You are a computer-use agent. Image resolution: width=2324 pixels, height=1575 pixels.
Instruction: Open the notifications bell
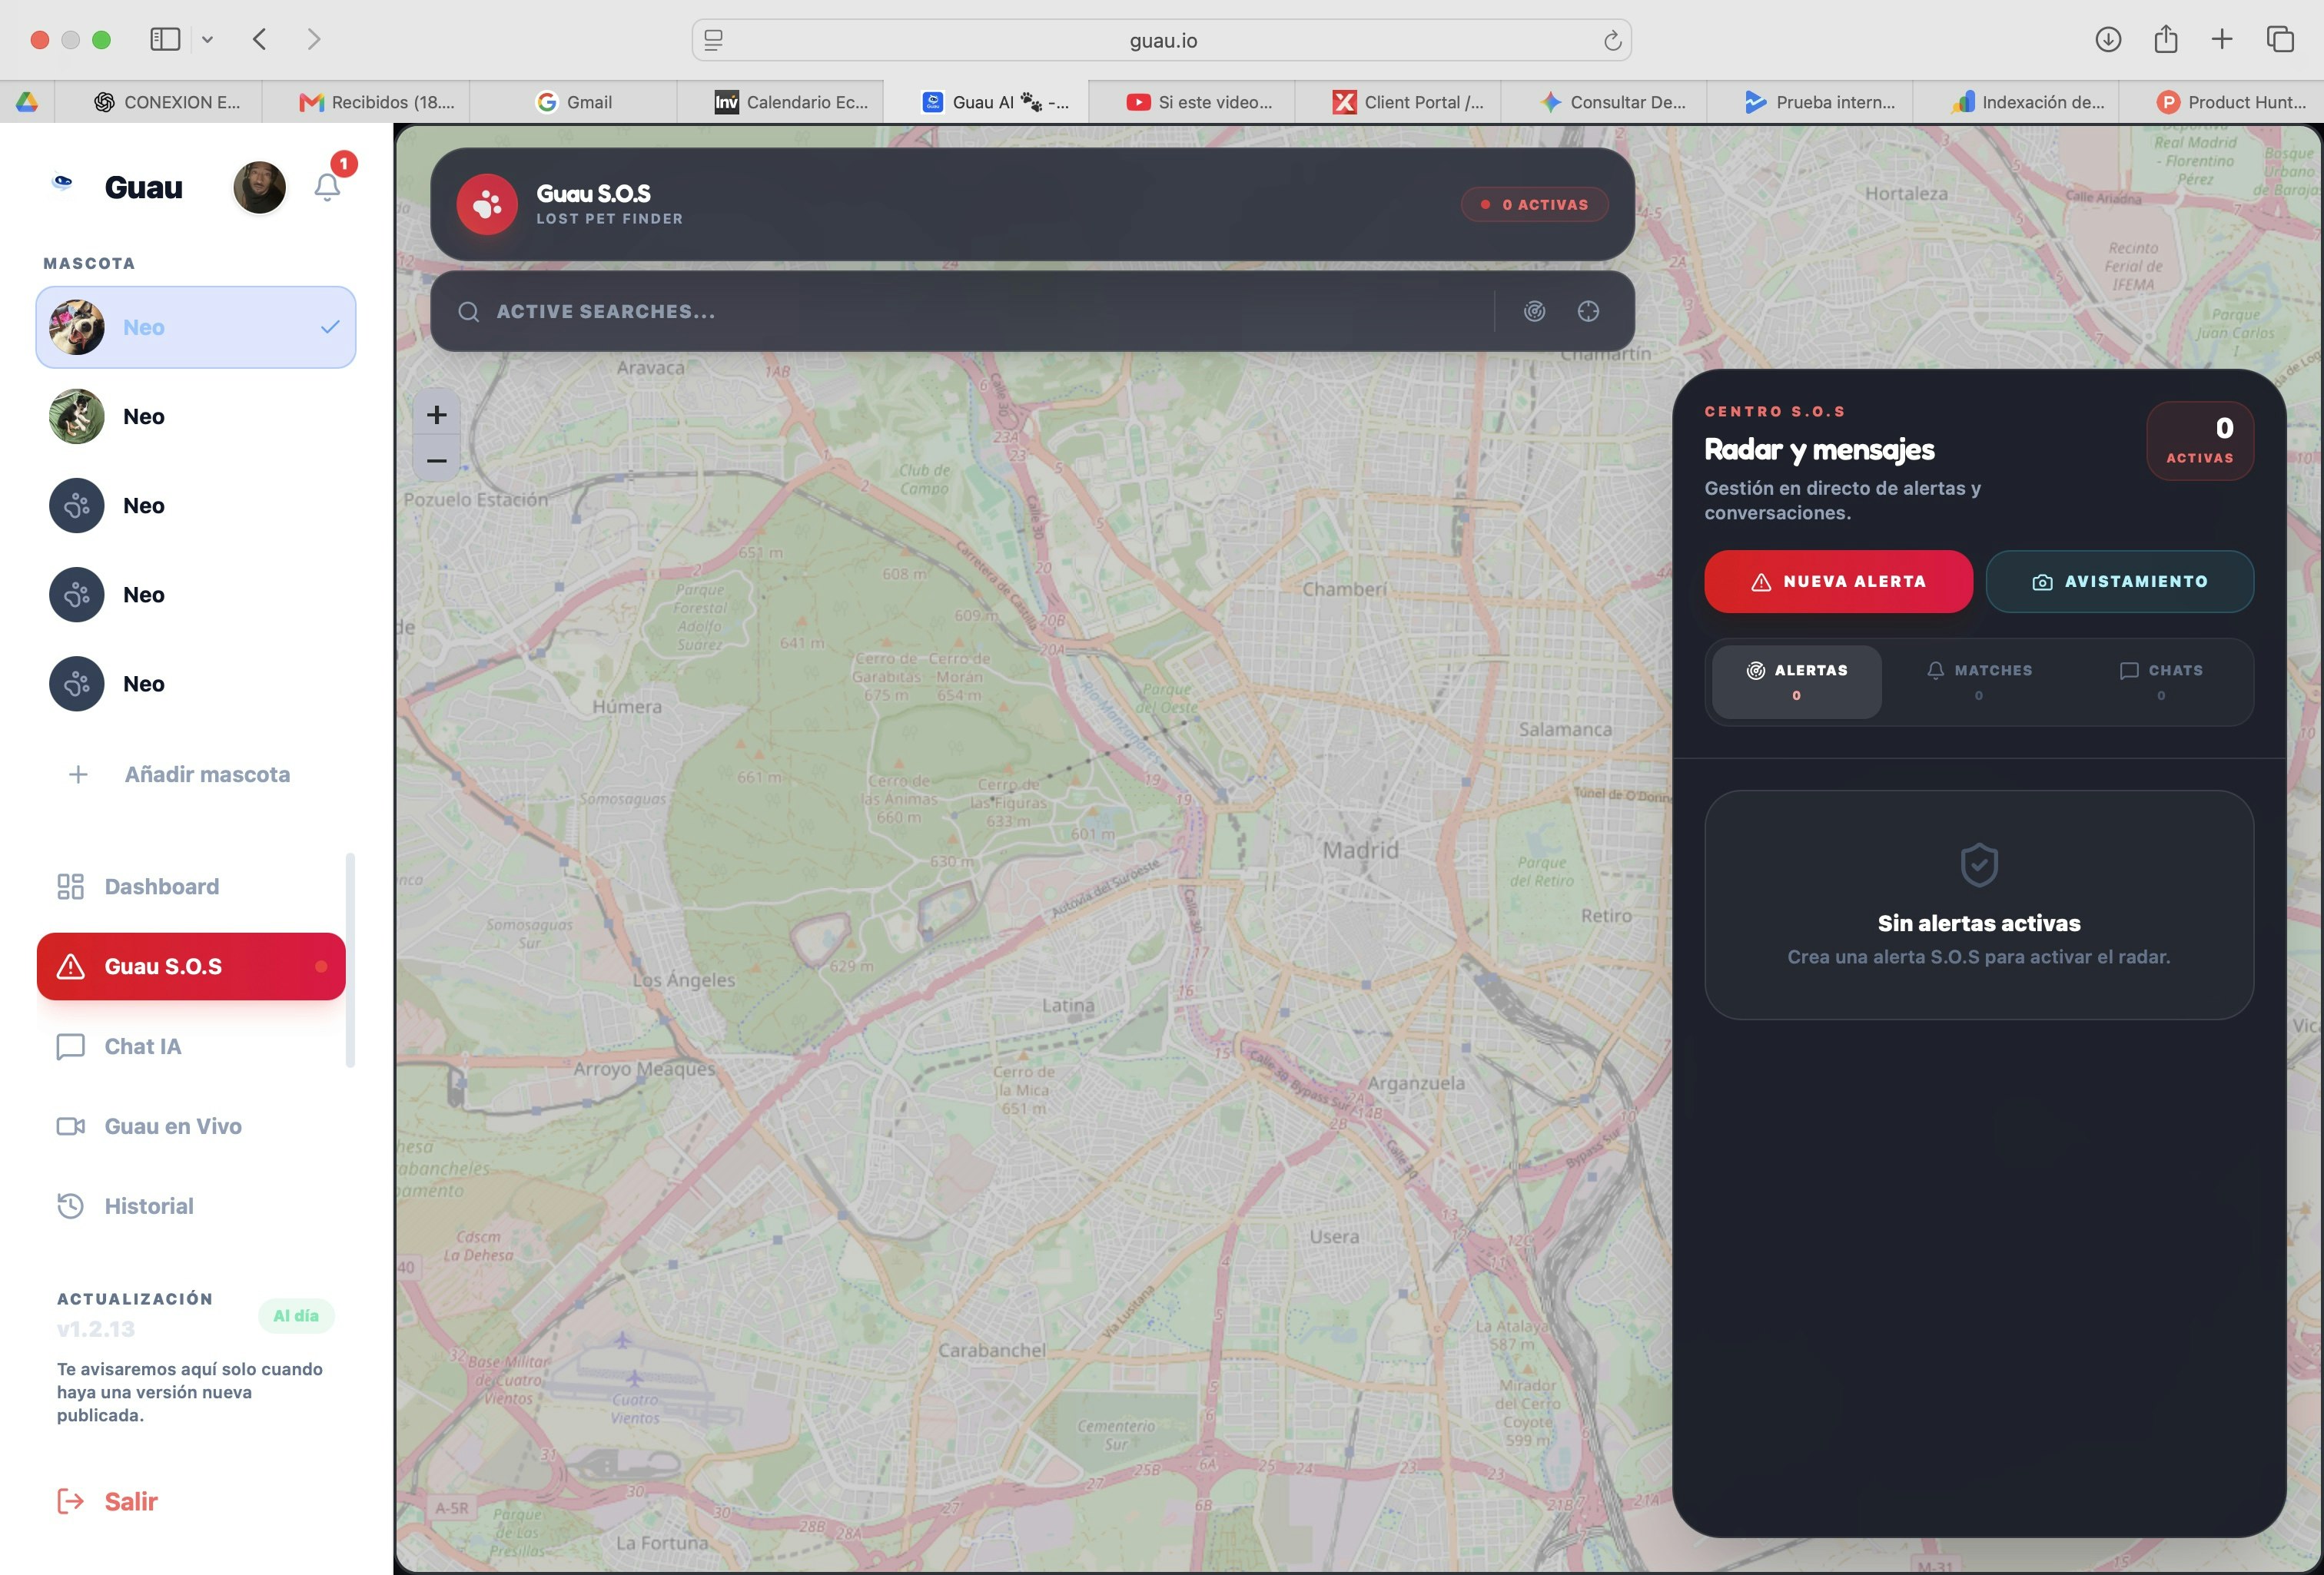327,186
